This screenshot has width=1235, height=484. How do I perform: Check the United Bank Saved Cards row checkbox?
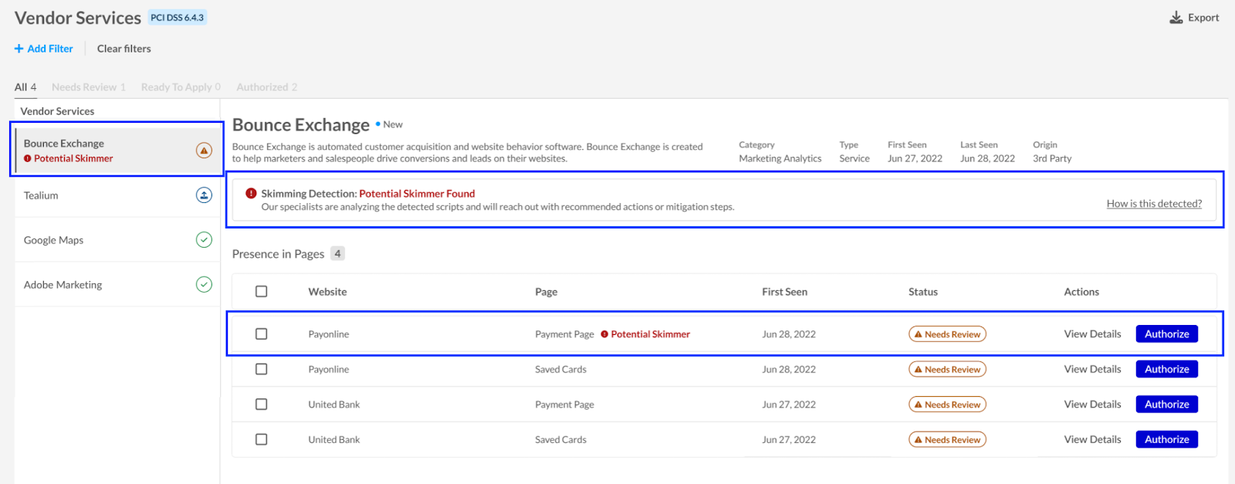point(262,439)
